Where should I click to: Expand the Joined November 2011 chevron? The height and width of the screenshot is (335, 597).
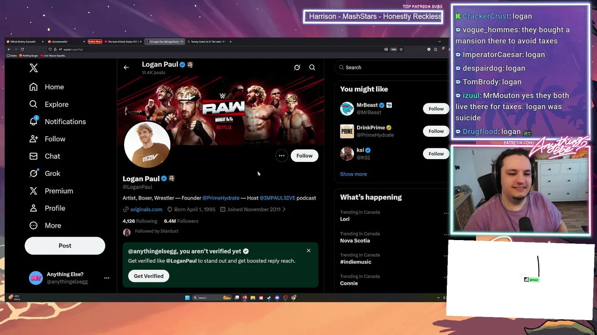[284, 209]
